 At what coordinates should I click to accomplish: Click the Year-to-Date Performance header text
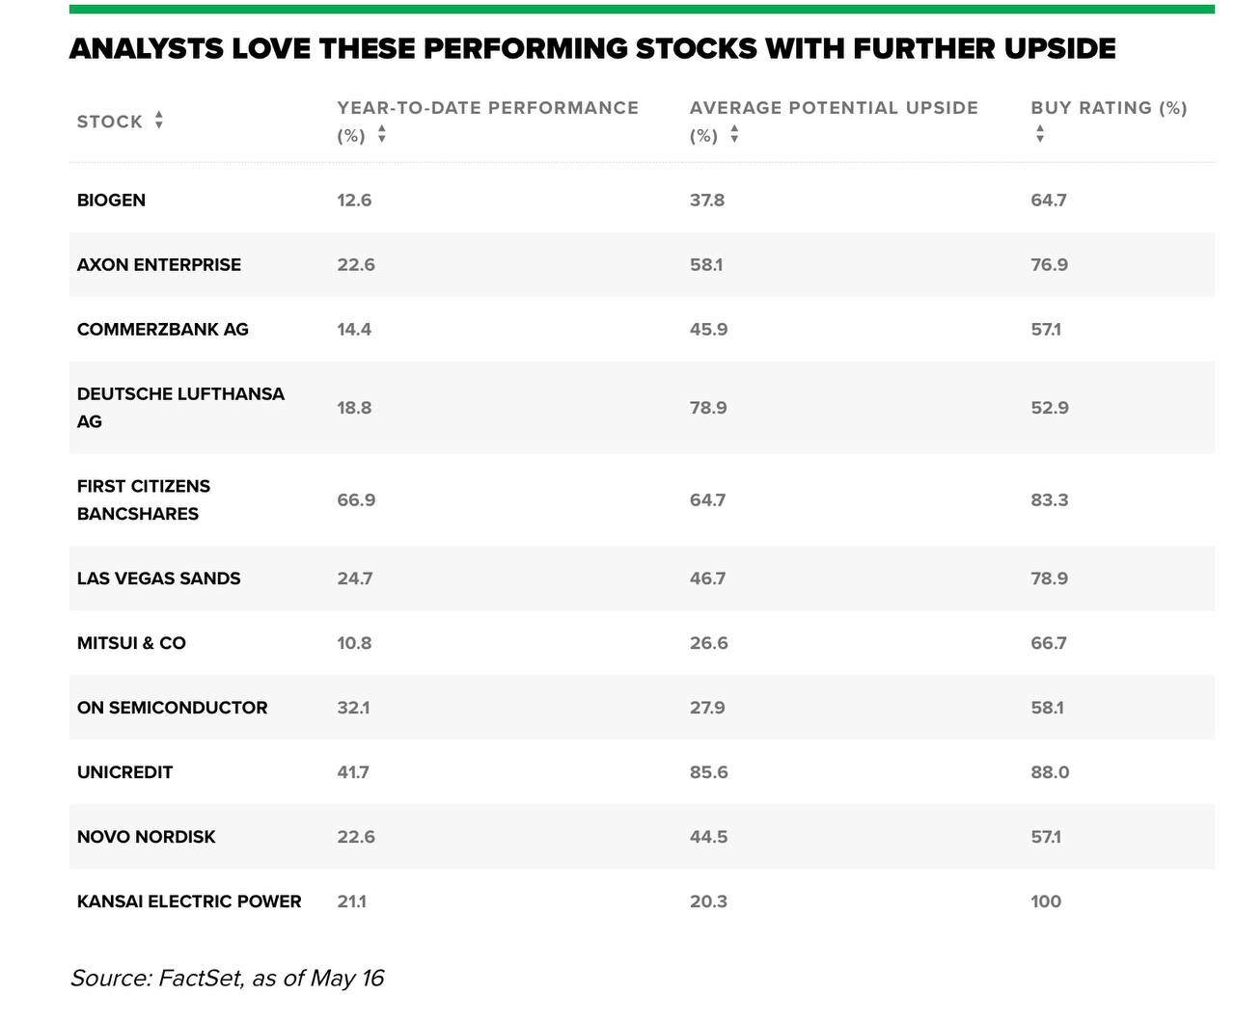pos(487,121)
